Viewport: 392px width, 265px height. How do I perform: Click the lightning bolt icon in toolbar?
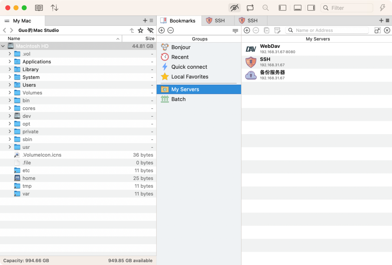(382, 8)
